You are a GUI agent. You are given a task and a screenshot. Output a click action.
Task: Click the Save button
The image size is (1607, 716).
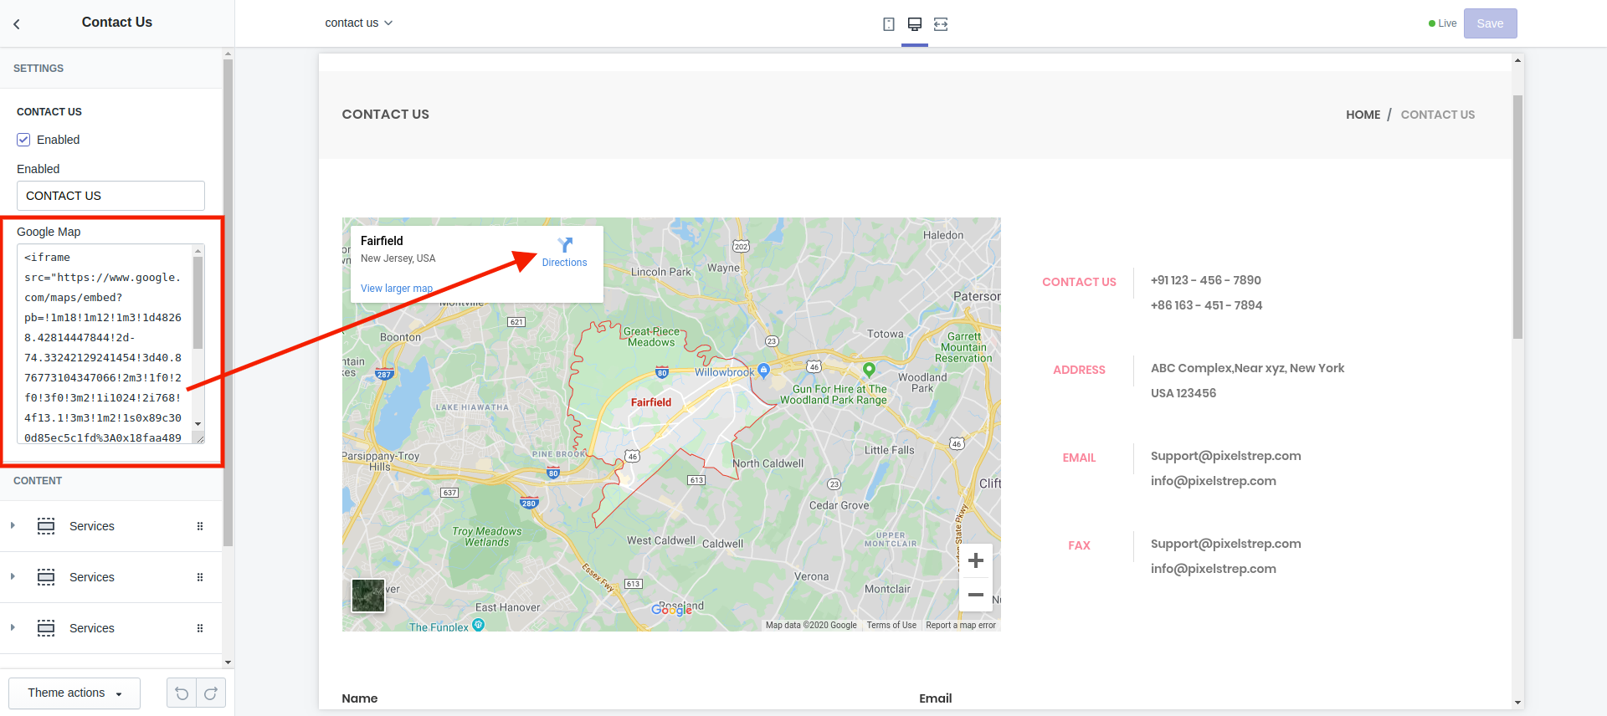coord(1490,23)
